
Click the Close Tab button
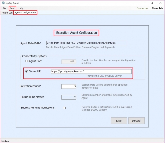[157, 8]
